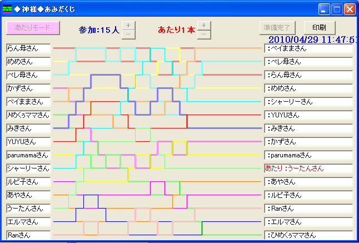The image size is (359, 243).
Task: Select the left name field かずさん
Action: coord(28,88)
